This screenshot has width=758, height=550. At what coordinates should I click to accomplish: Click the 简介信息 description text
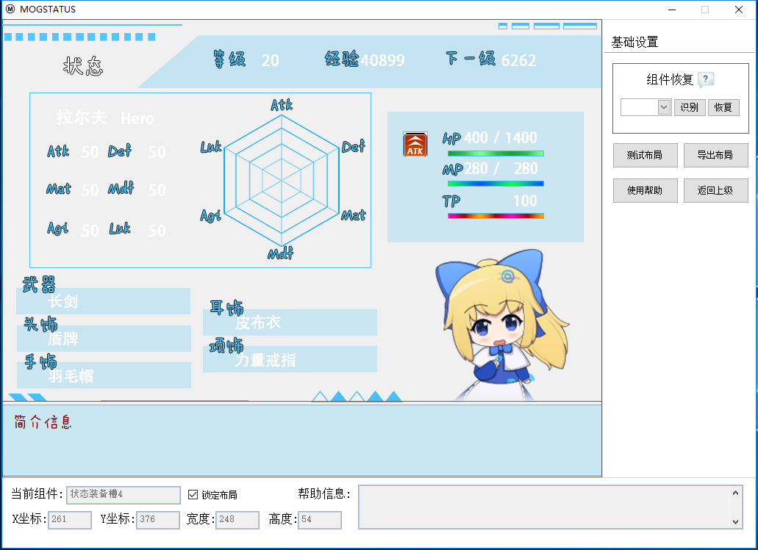point(43,422)
